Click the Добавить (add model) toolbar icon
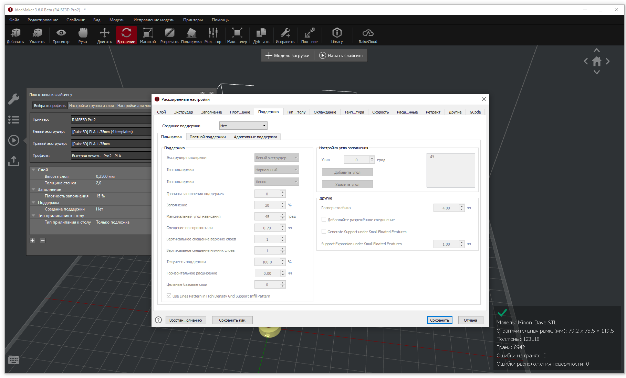Screen dimensions: 626x378 [x=15, y=36]
